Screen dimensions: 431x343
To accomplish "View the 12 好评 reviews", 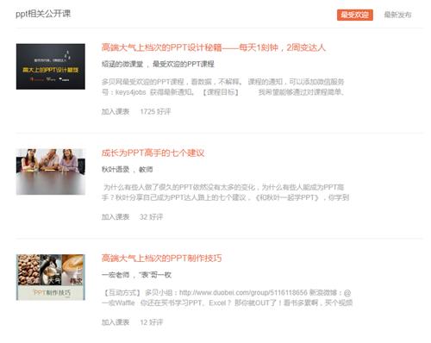I will click(x=152, y=322).
